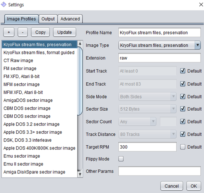
Task: Select 'Amiga DiskSpare sector image' profile
Action: pos(39,172)
